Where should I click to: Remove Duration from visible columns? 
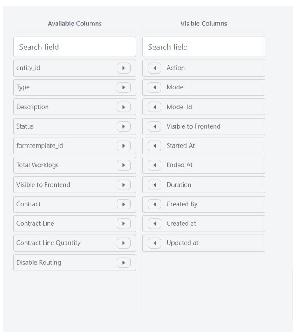coord(154,185)
